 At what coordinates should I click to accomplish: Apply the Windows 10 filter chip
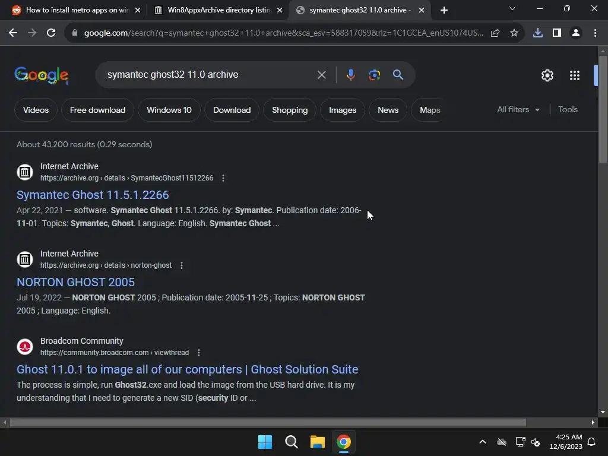[x=169, y=110]
